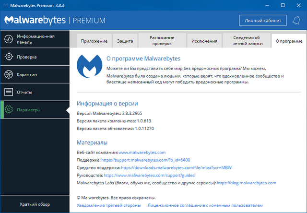307x213 pixels.
Task: Follow the blog.malwarebytes.com Labs link
Action: click(x=247, y=183)
